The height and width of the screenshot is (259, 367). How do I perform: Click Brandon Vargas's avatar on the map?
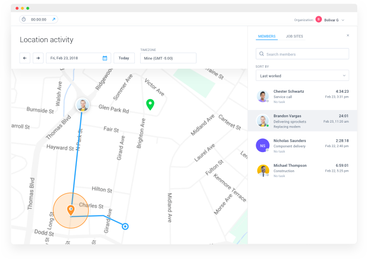(82, 105)
